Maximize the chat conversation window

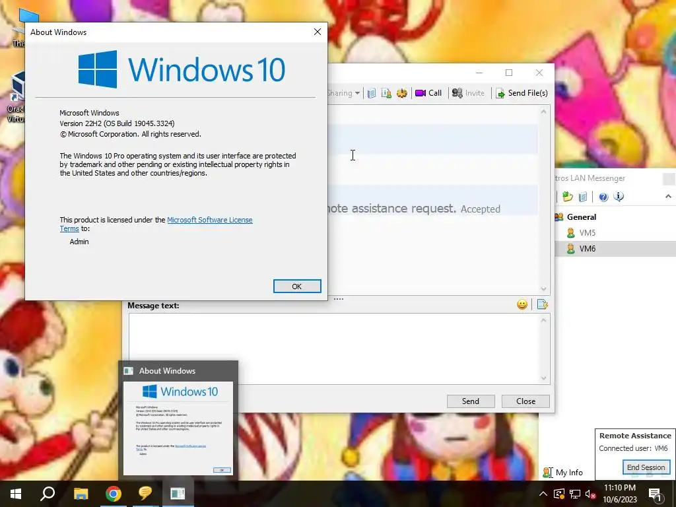(509, 73)
